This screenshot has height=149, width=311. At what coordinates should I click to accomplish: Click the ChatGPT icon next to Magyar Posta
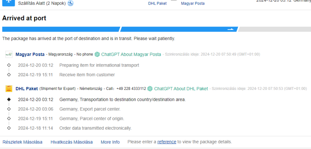(97, 54)
